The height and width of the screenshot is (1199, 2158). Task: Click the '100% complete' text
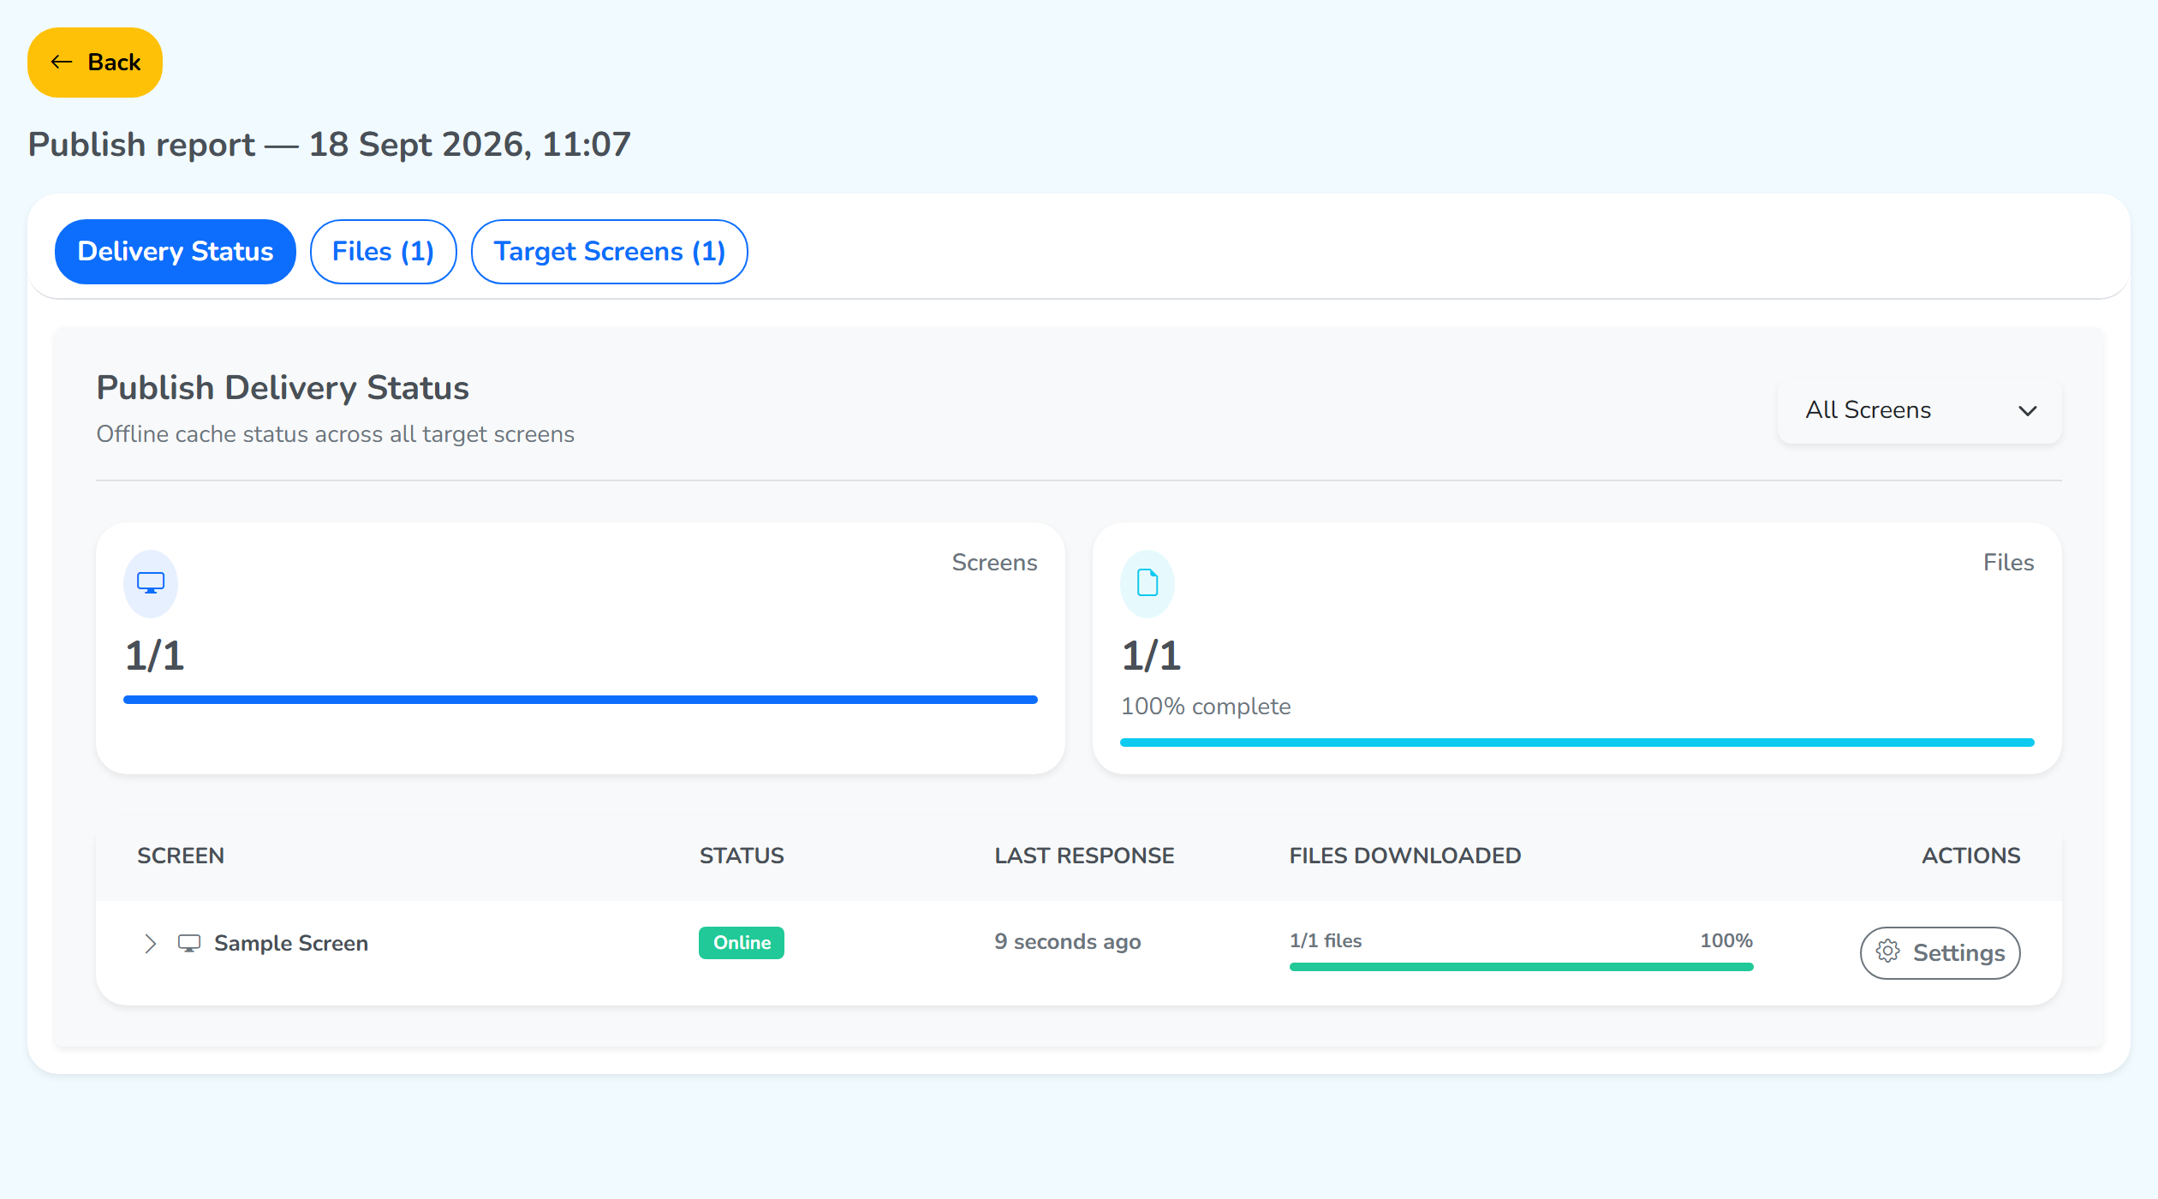tap(1206, 707)
